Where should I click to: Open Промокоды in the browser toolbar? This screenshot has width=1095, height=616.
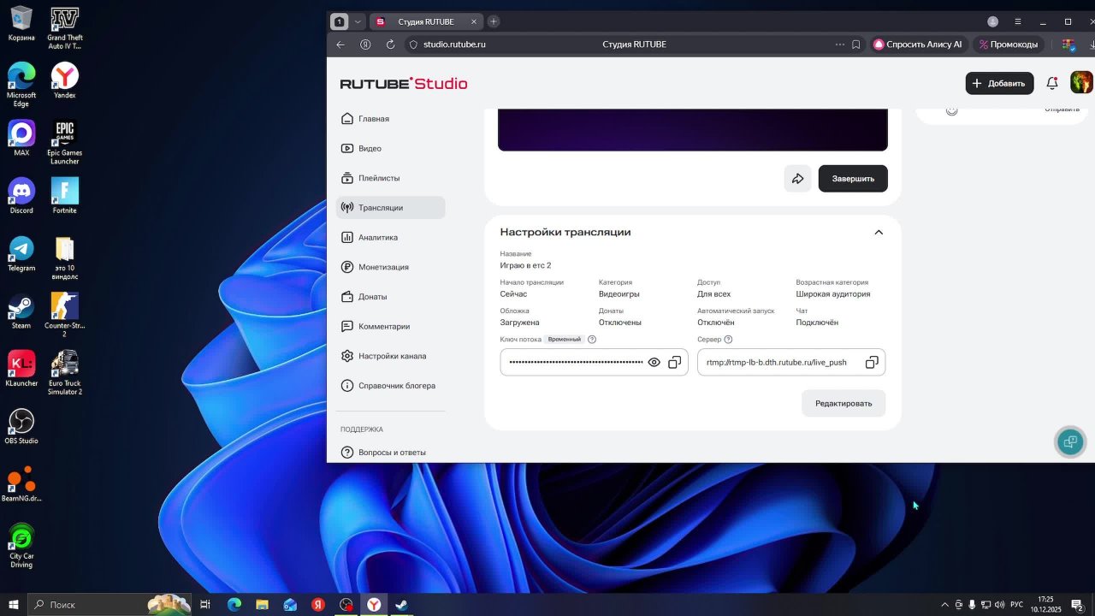click(1009, 44)
